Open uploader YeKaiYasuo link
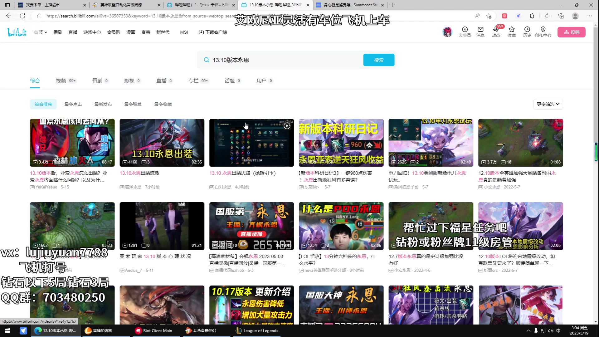Screen dimensions: 599x337 click(x=46, y=187)
